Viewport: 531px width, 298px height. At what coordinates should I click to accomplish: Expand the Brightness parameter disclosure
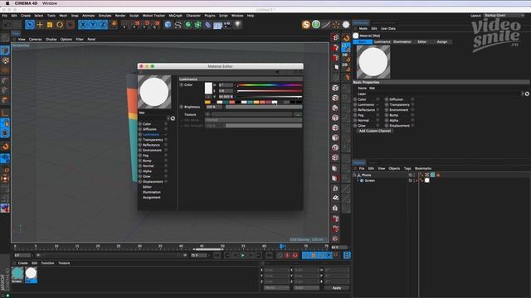click(x=182, y=107)
